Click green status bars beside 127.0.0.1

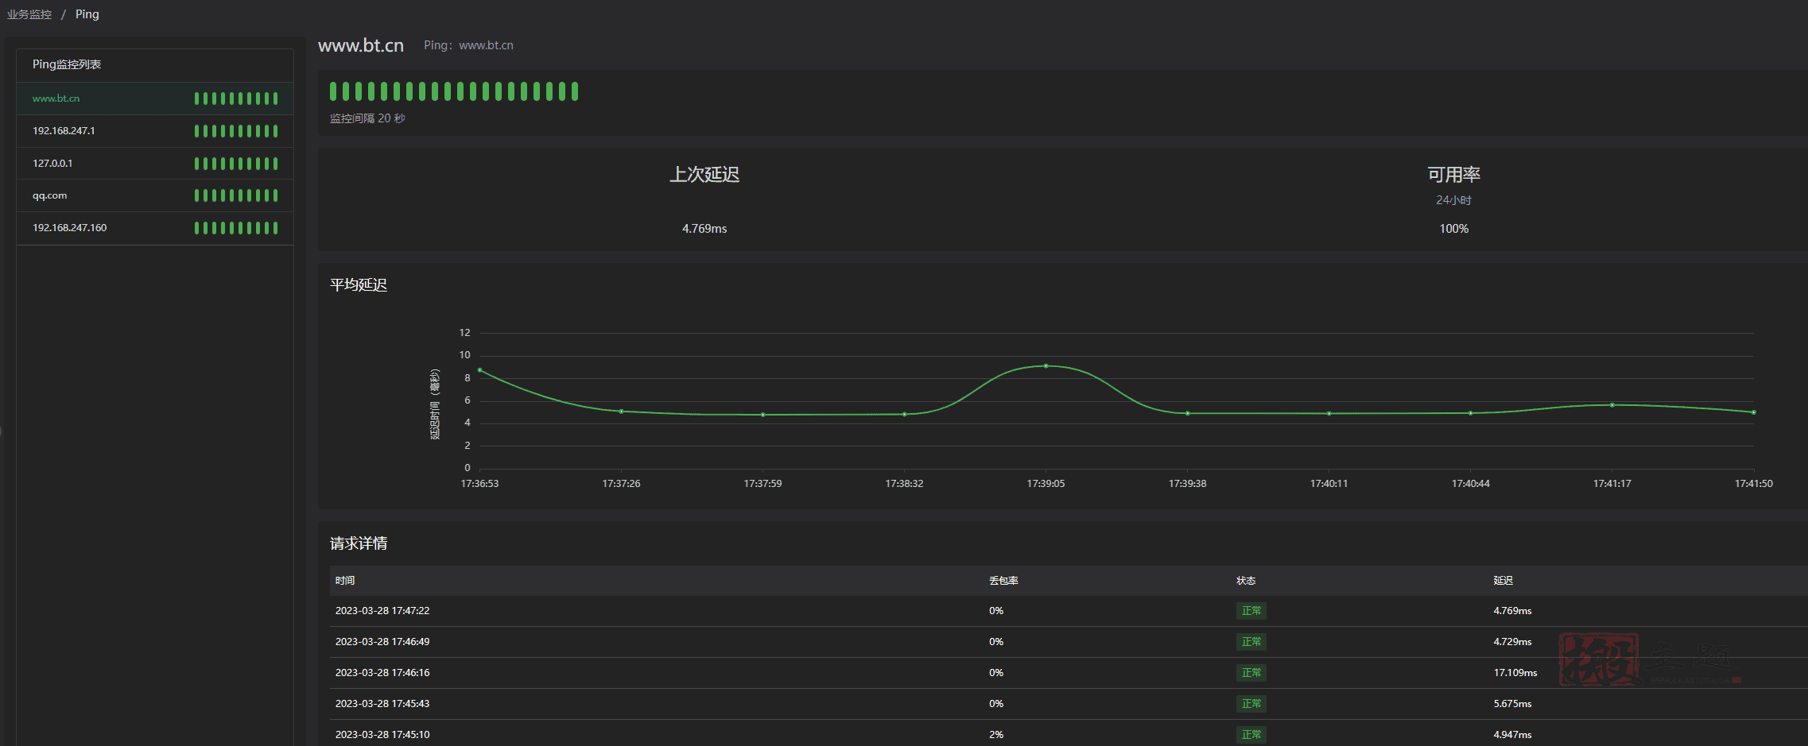(x=236, y=164)
